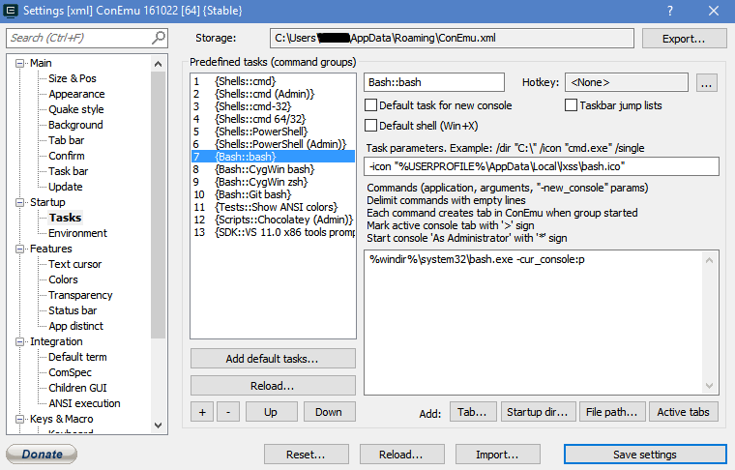Image resolution: width=735 pixels, height=470 pixels.
Task: Enable Default task for new console
Action: pos(370,105)
